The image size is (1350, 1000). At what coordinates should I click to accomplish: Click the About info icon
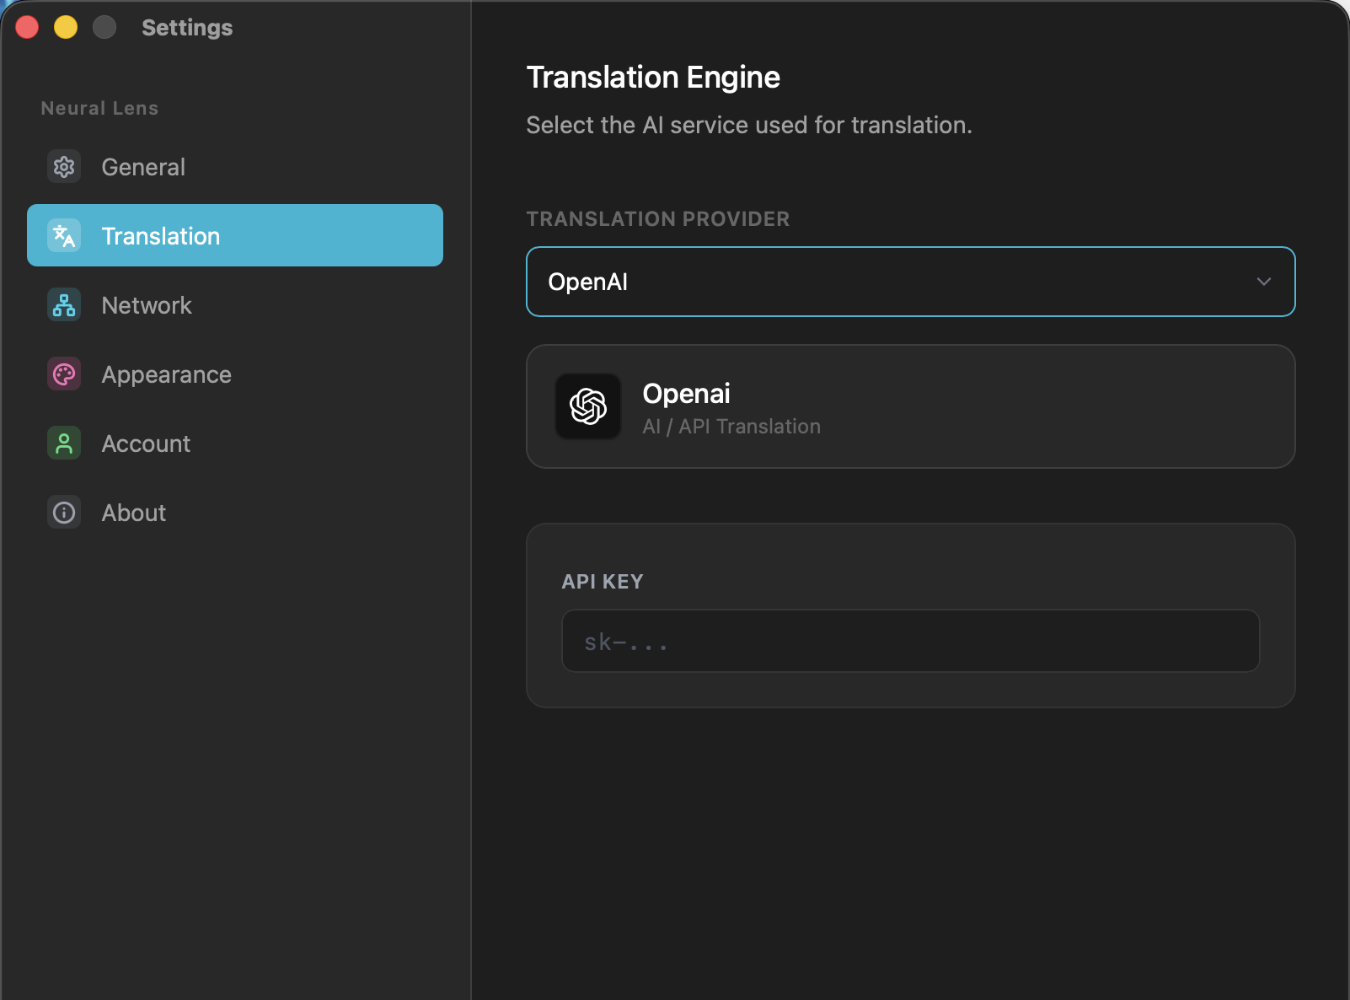click(x=64, y=513)
